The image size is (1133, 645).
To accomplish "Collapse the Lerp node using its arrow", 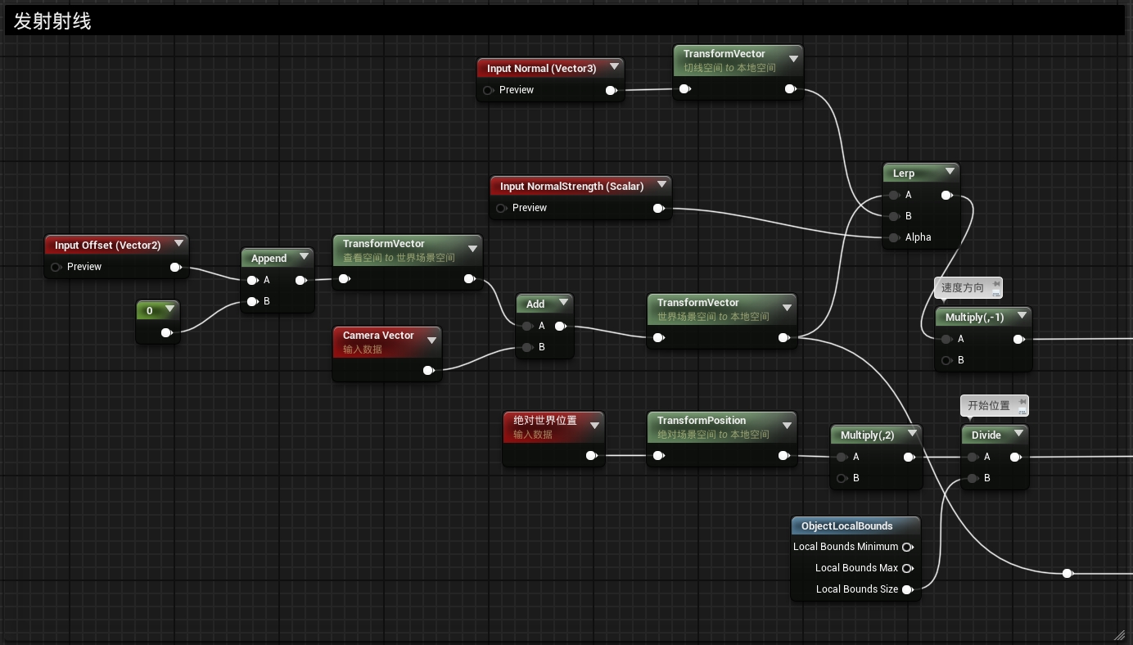I will point(950,172).
